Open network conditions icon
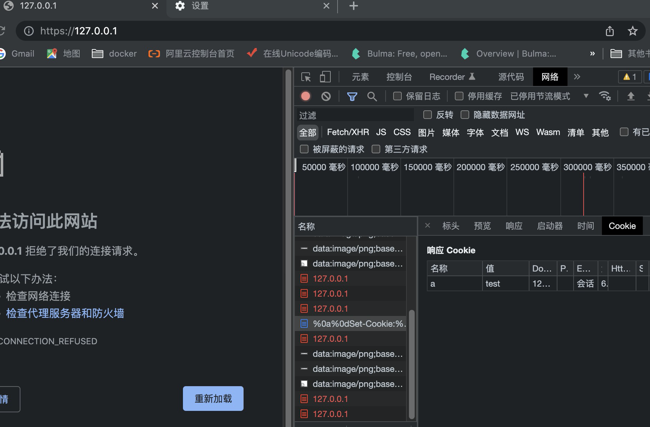This screenshot has width=650, height=427. point(605,96)
